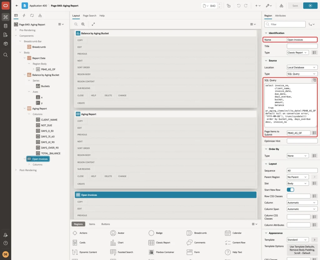Toggle Start New Row switch
This screenshot has height=260, width=320.
(x=290, y=190)
